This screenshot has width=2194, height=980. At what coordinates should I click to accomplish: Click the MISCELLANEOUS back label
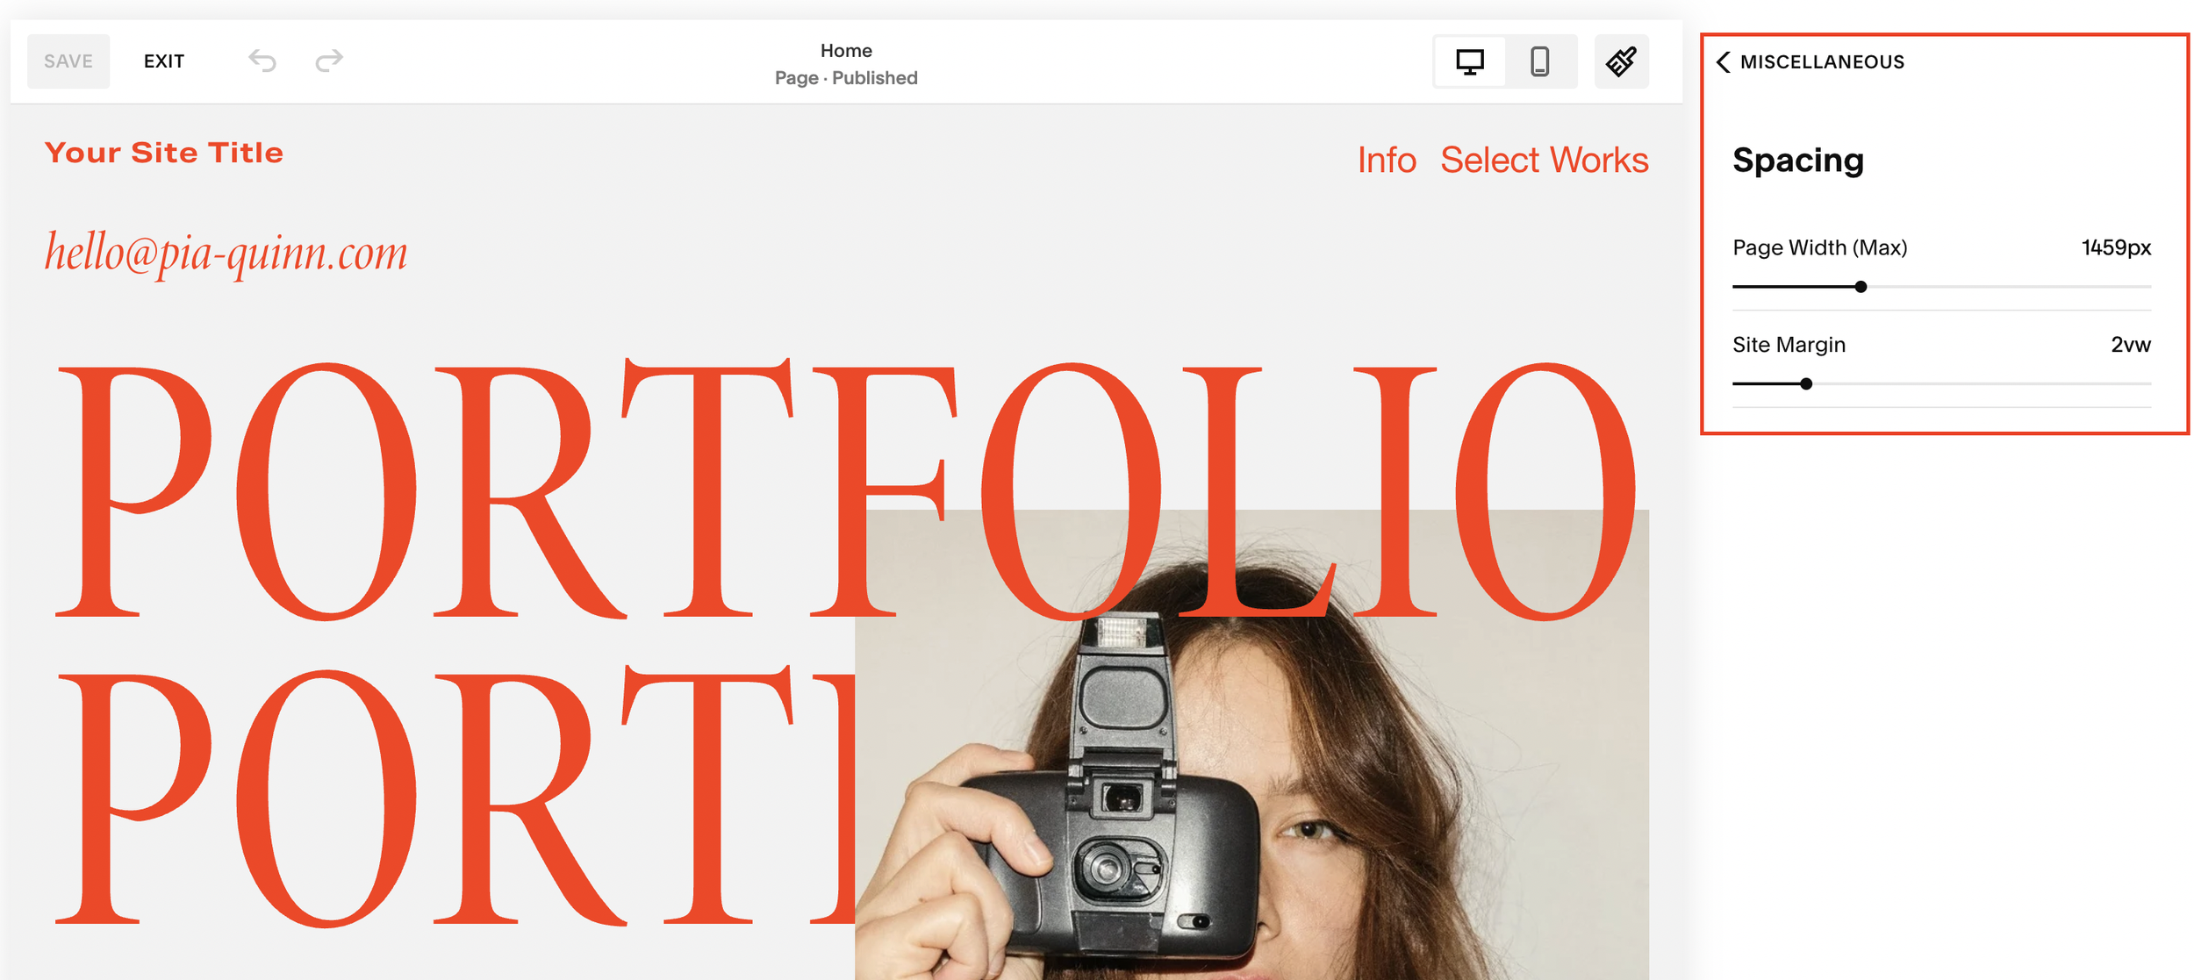tap(1822, 61)
